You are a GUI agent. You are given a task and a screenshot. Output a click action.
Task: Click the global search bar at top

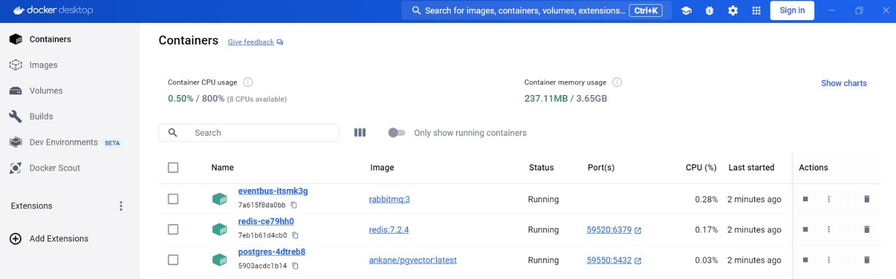pos(536,11)
